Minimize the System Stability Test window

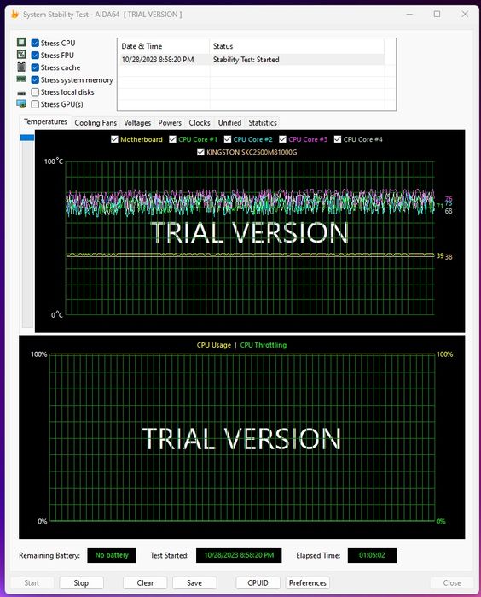pos(409,14)
